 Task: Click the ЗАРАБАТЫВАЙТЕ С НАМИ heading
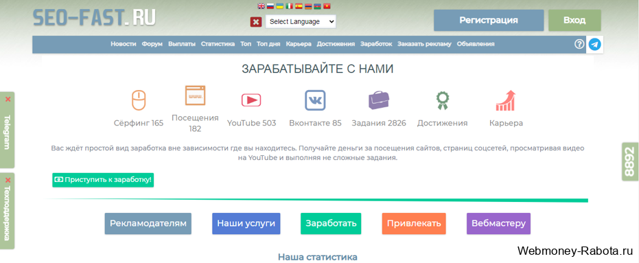[x=318, y=69]
